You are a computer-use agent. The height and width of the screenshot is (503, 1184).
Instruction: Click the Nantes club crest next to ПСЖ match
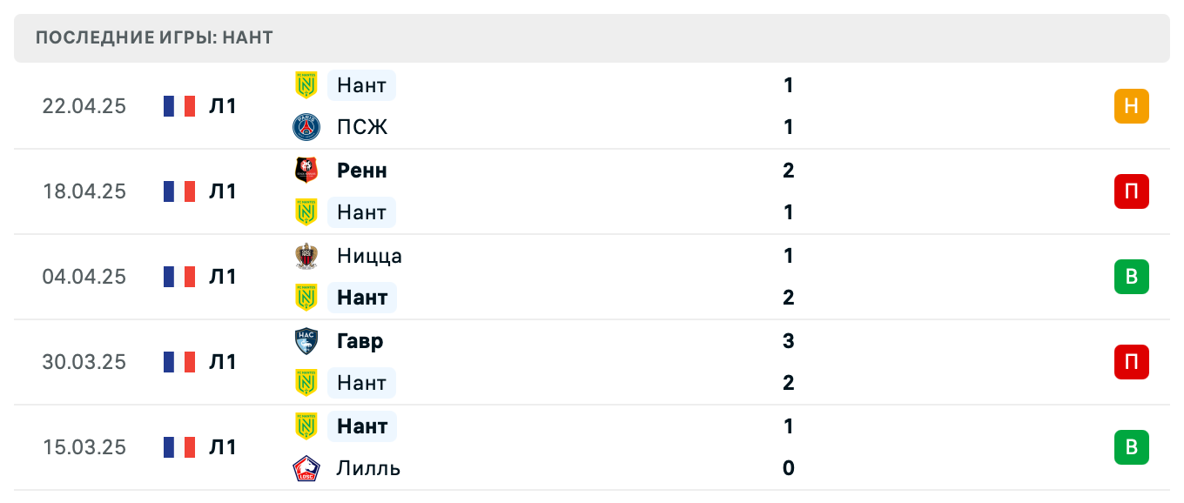(308, 85)
